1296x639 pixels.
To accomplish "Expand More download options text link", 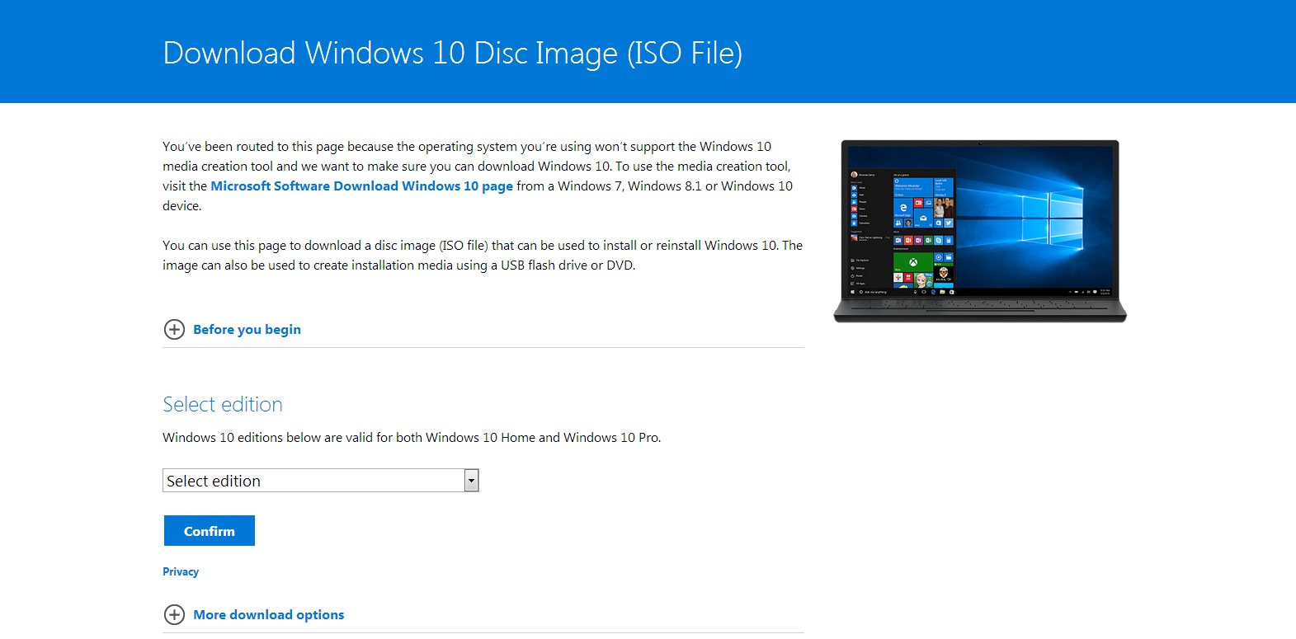I will 268,615.
